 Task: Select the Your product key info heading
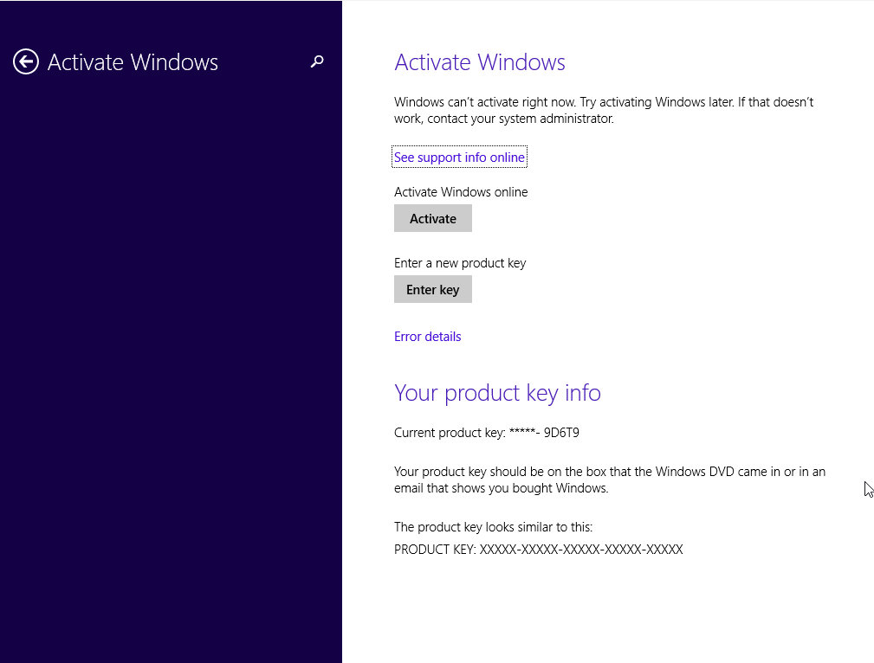pos(497,393)
